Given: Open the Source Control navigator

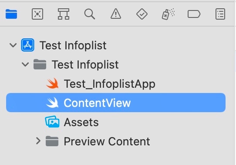Looking at the screenshot, I should [x=37, y=14].
